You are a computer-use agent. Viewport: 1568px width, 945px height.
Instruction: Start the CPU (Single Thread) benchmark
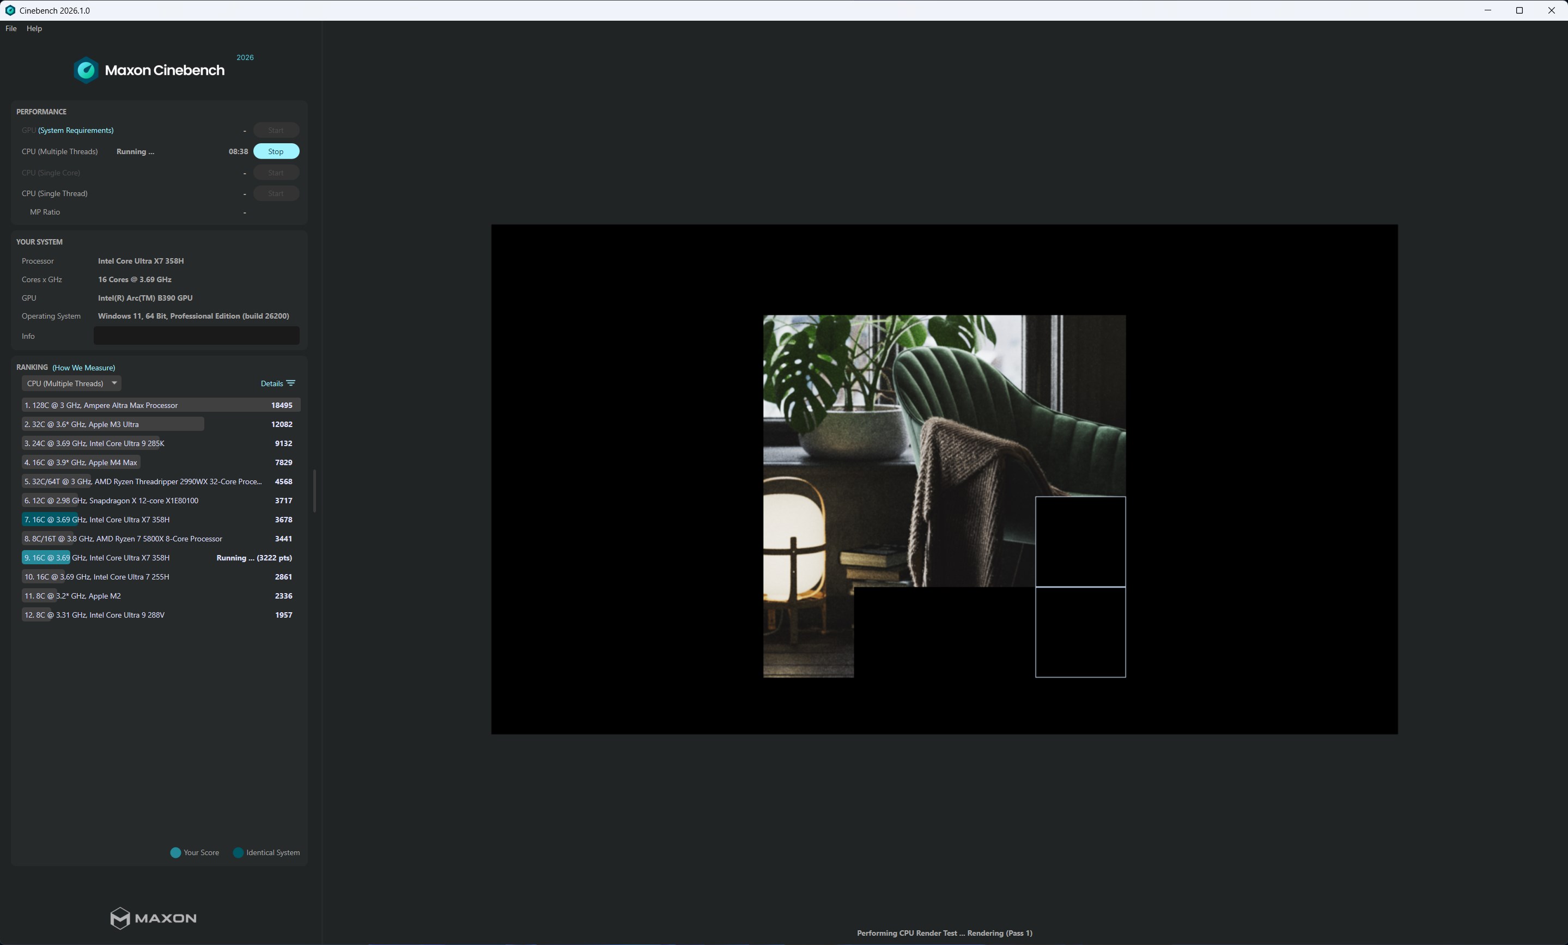click(276, 193)
